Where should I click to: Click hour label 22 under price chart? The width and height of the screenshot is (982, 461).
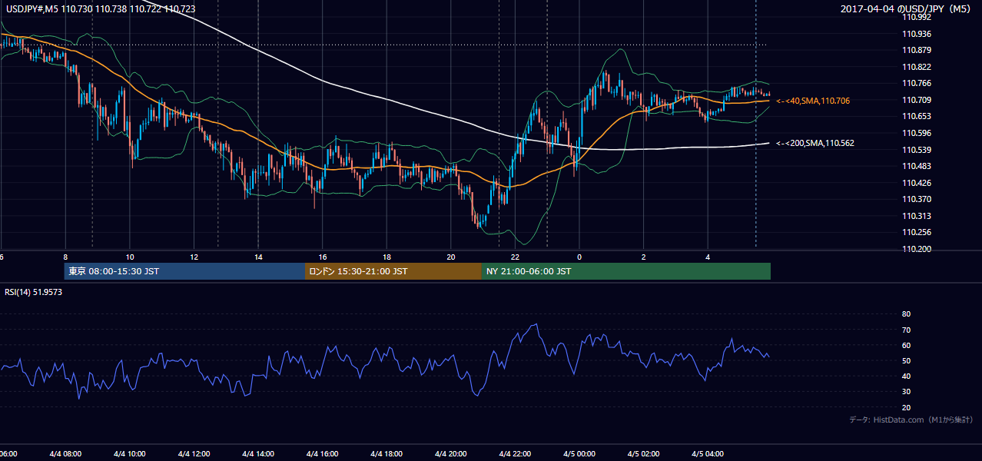515,257
